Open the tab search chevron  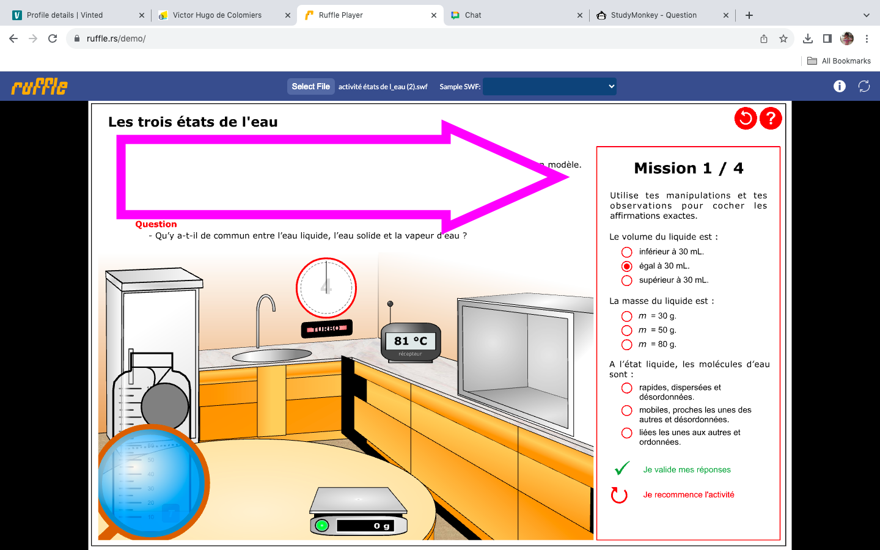click(x=866, y=15)
